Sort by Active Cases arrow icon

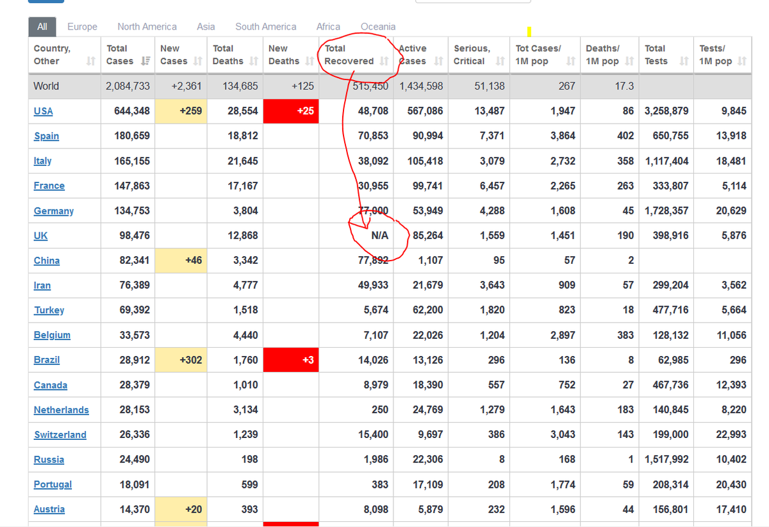tap(438, 61)
